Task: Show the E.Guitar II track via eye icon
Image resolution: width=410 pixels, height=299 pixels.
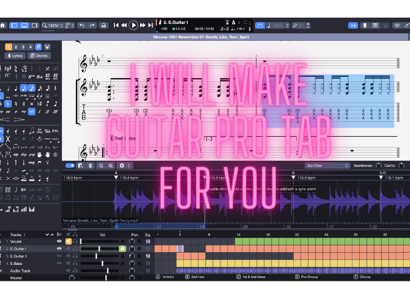Action: pos(59,256)
